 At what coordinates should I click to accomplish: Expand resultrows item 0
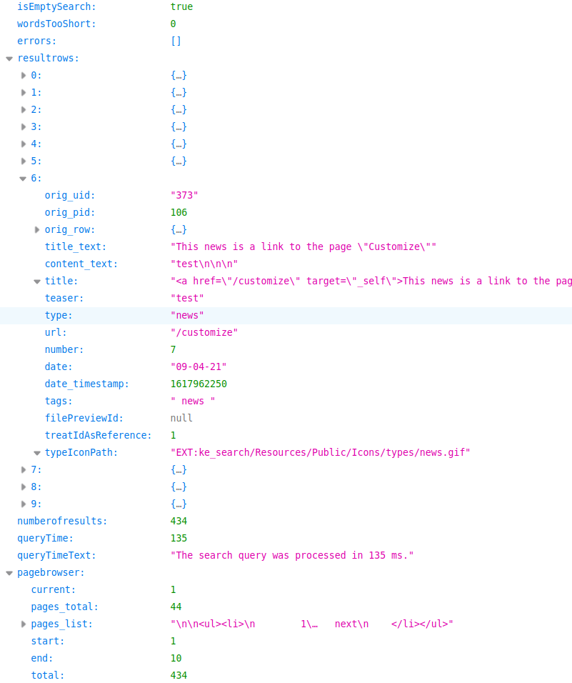pos(24,75)
